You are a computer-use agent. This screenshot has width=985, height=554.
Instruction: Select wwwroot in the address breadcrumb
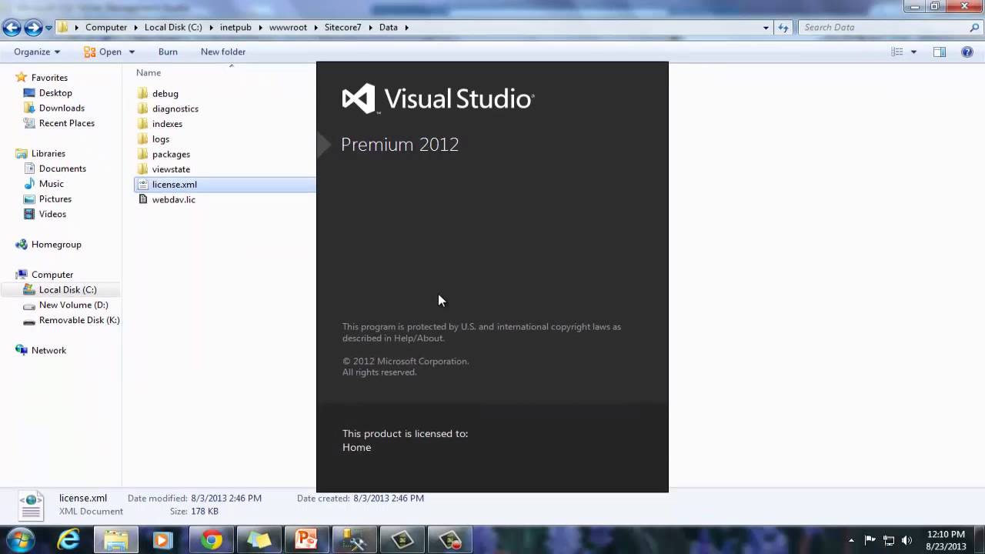pos(288,28)
